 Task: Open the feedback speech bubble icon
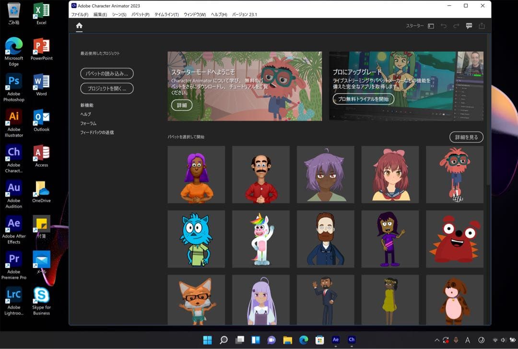click(469, 26)
